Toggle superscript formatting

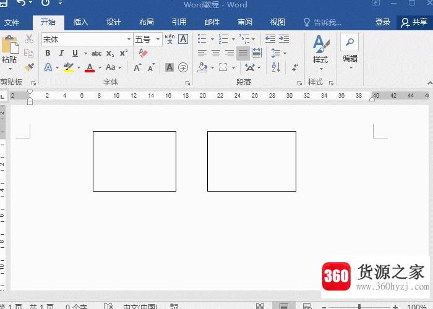point(124,53)
